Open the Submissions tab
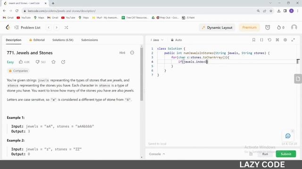This screenshot has height=169, width=302. point(90,40)
